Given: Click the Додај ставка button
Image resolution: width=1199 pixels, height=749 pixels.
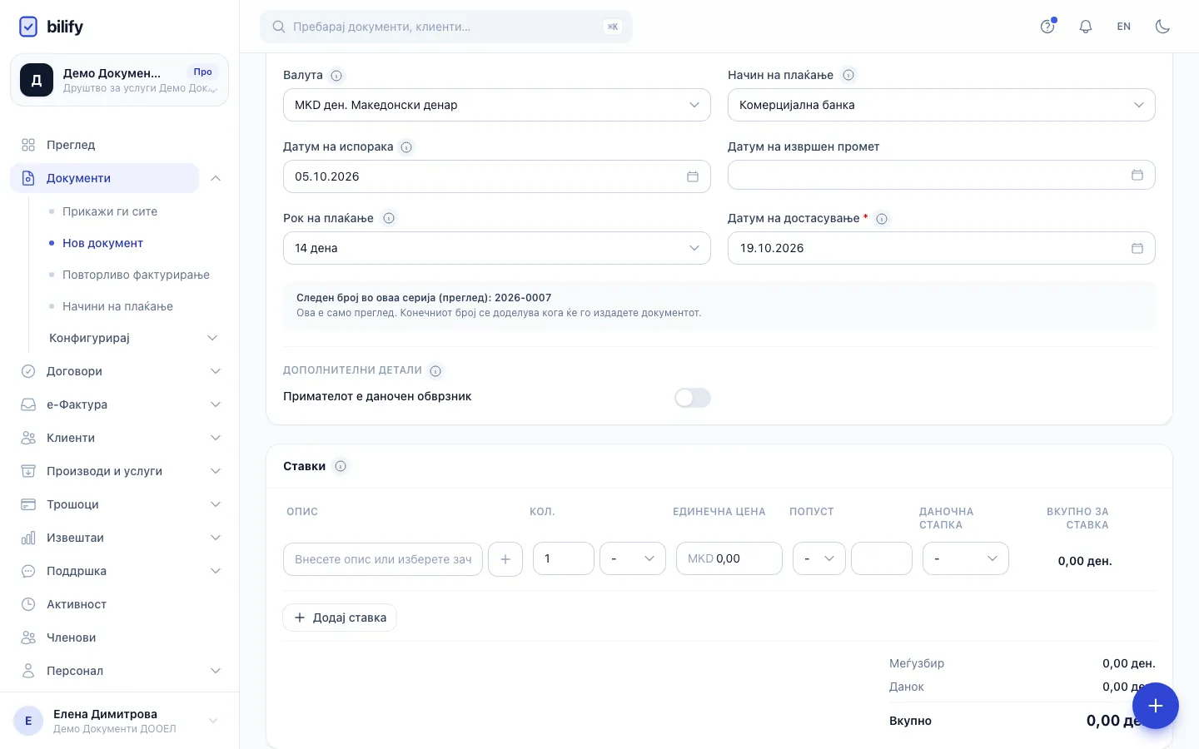Looking at the screenshot, I should [340, 618].
